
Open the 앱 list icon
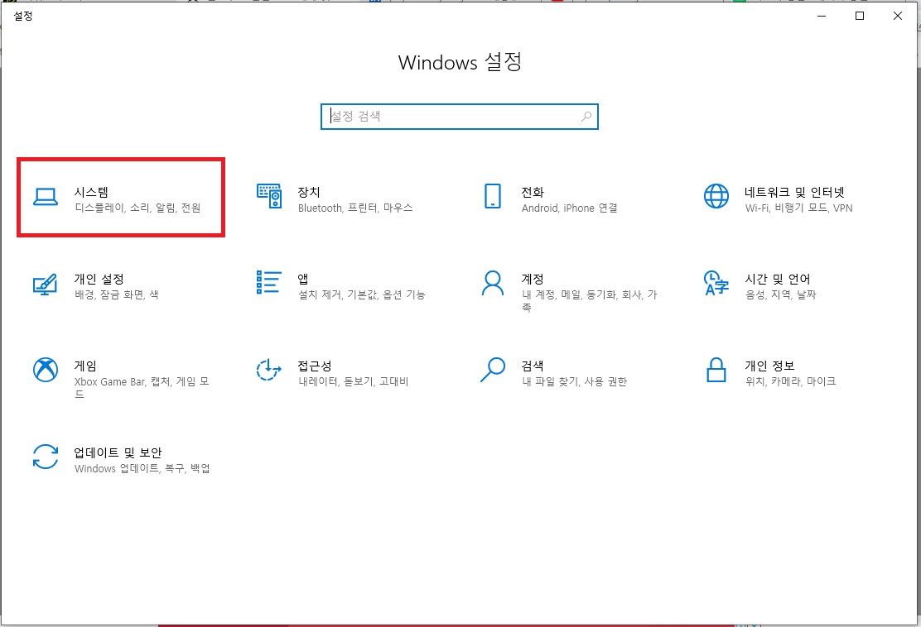(268, 282)
